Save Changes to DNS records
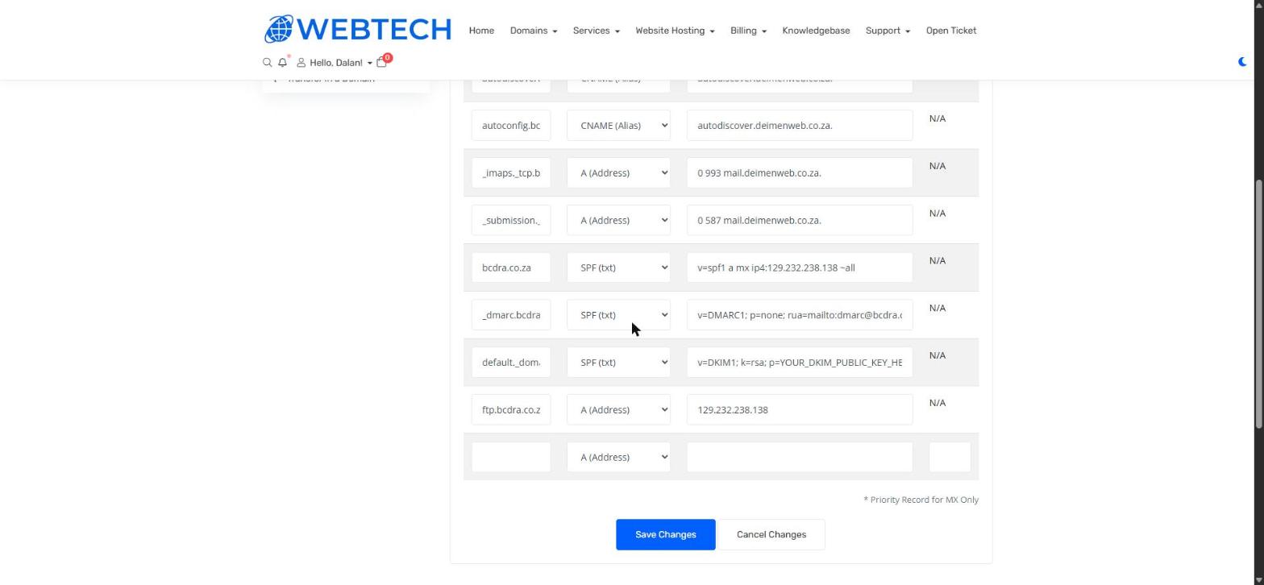Screen dimensions: 1264x585 [x=666, y=535]
